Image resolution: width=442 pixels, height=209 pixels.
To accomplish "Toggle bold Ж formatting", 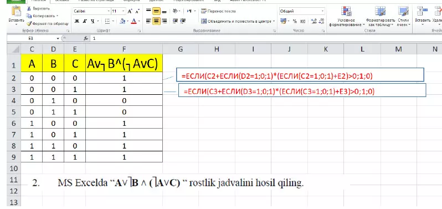I will (76, 21).
